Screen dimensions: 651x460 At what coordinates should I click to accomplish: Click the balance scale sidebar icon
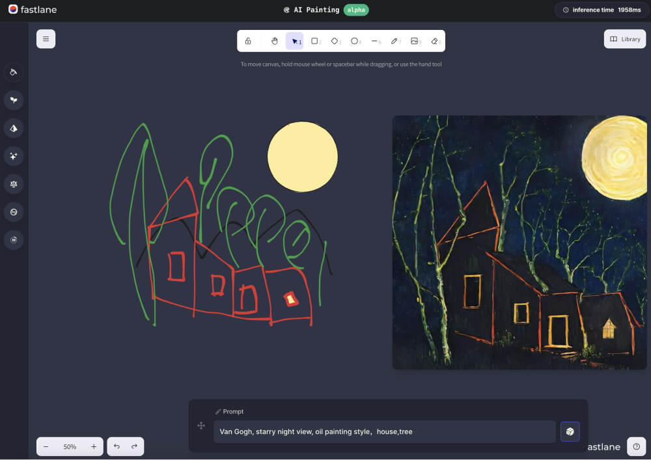click(14, 184)
